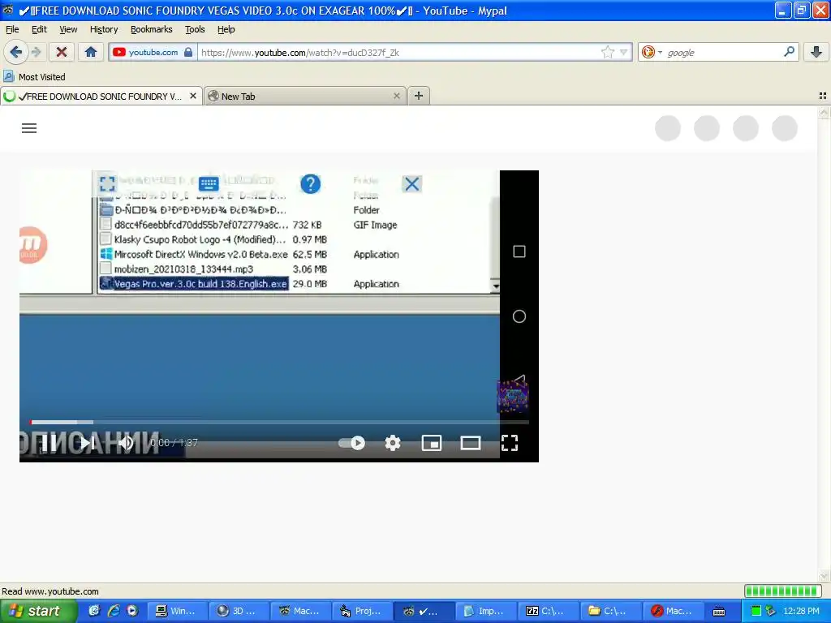Click the channel watermark thumbnail in video

(x=512, y=396)
